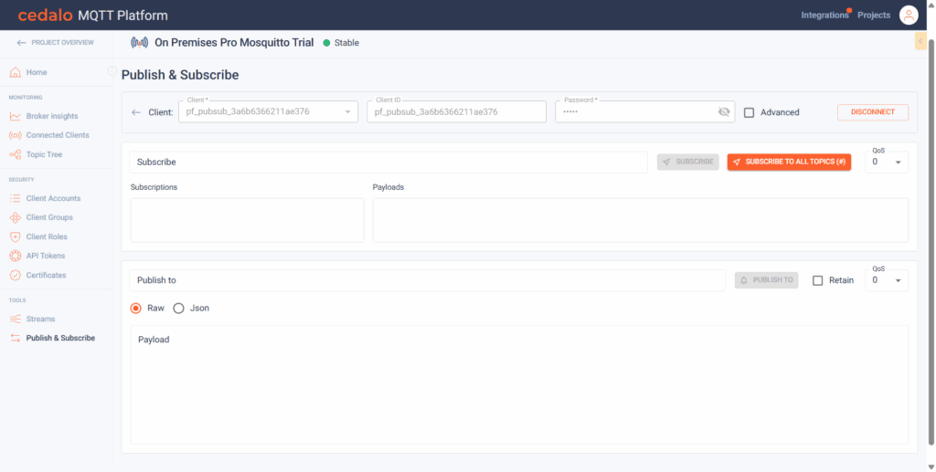Select the Json radio button
The width and height of the screenshot is (936, 472).
[179, 308]
